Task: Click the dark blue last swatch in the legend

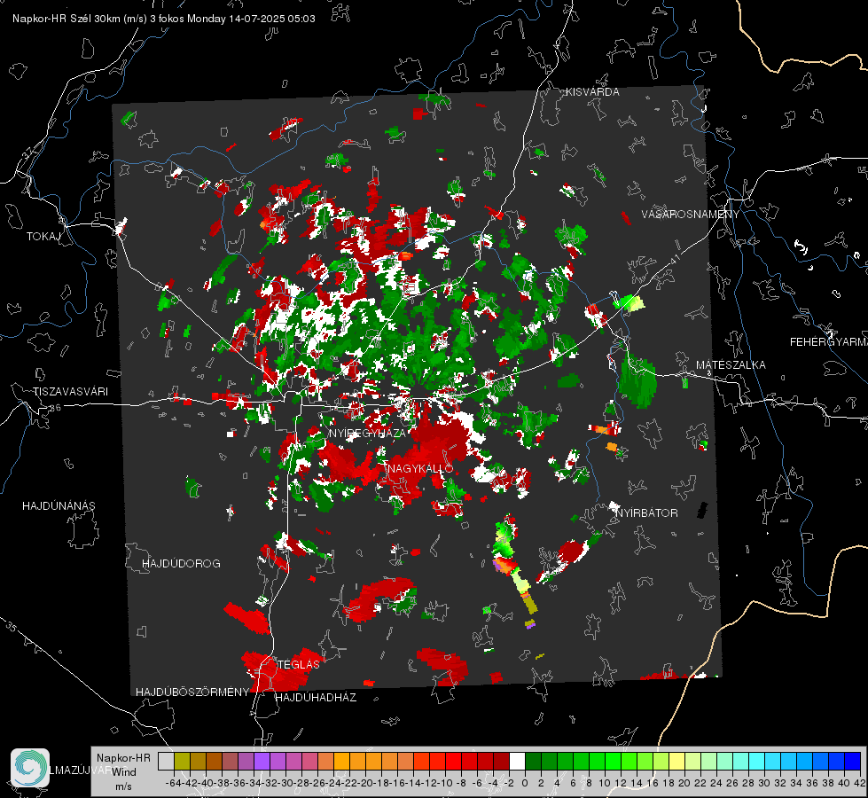Action: click(853, 761)
